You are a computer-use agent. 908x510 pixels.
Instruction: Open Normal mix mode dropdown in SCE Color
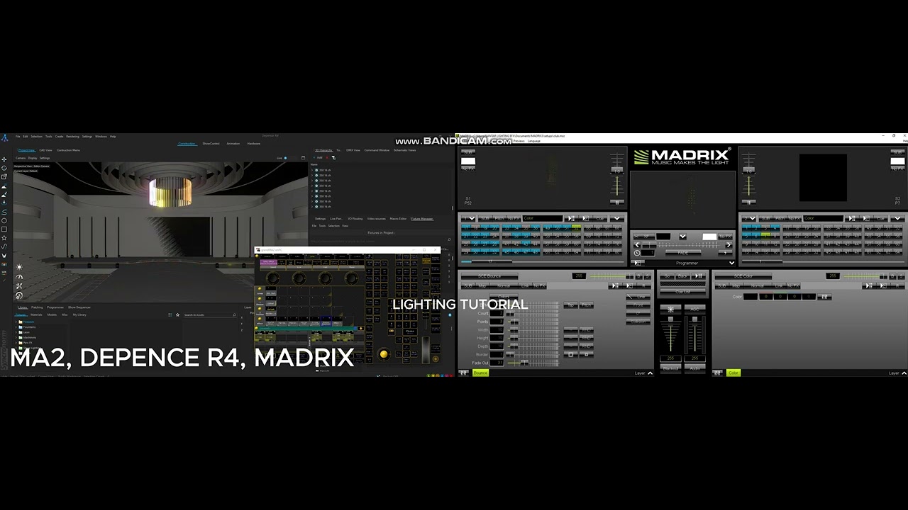(757, 285)
